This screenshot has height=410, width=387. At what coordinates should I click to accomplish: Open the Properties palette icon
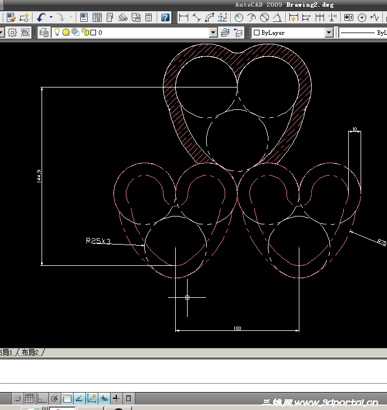click(84, 17)
